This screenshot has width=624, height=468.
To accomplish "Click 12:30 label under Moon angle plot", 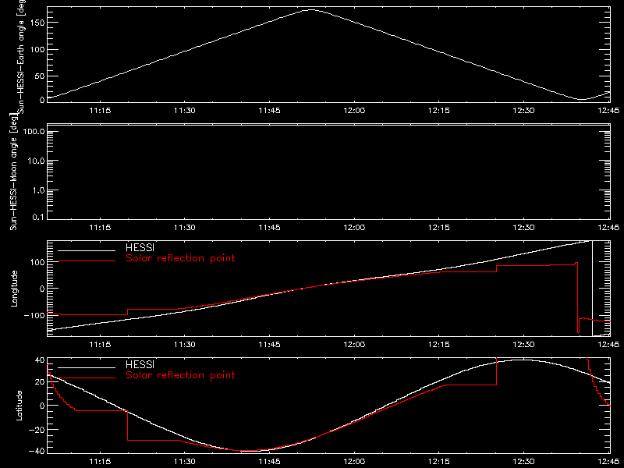I will [x=523, y=228].
